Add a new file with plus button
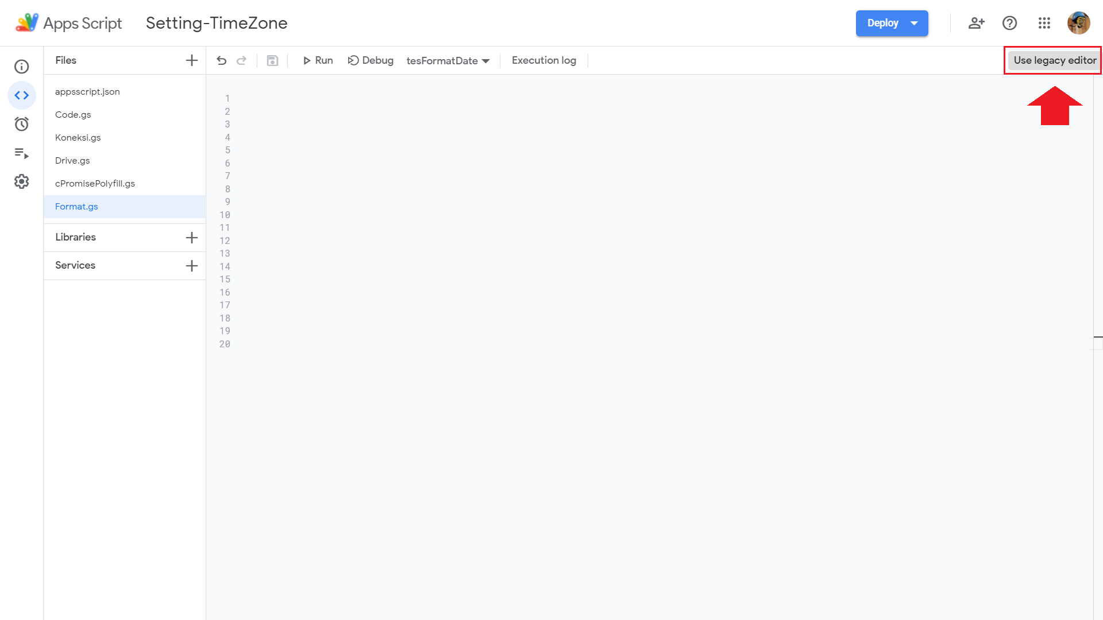The height and width of the screenshot is (620, 1103). pyautogui.click(x=192, y=60)
